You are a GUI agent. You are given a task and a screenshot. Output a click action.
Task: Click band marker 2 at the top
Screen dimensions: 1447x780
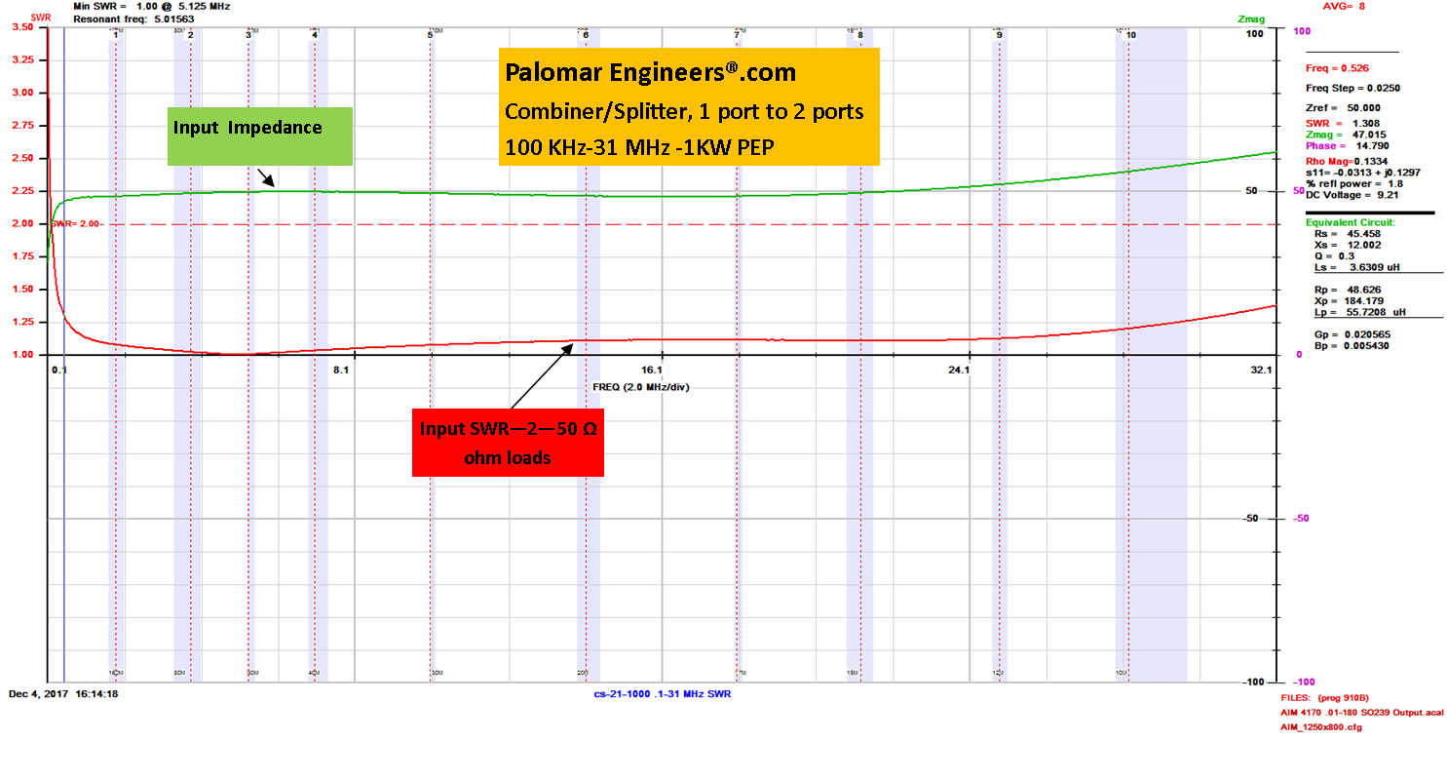tap(190, 34)
